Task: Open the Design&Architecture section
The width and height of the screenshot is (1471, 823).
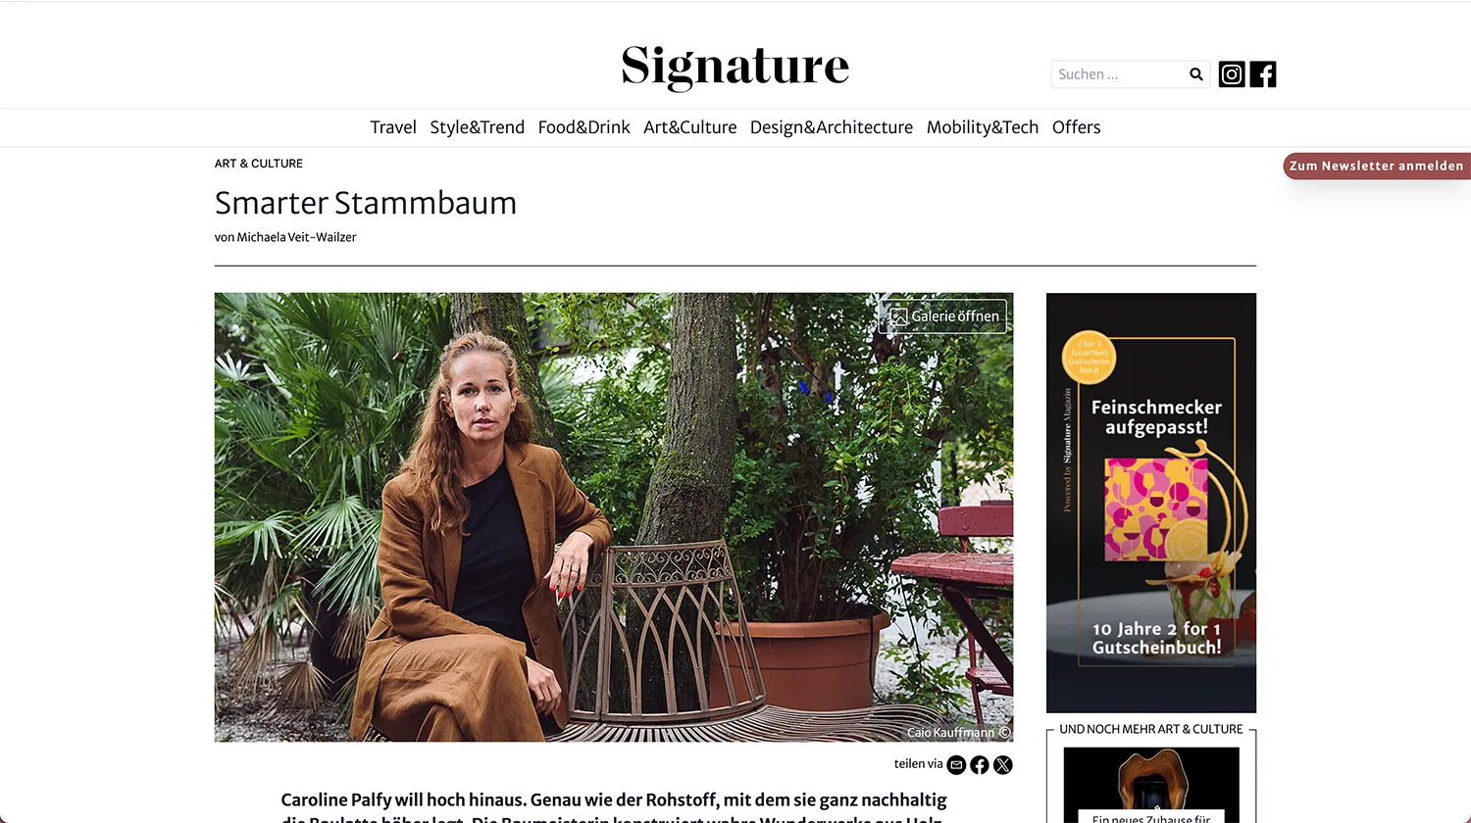Action: 832,127
